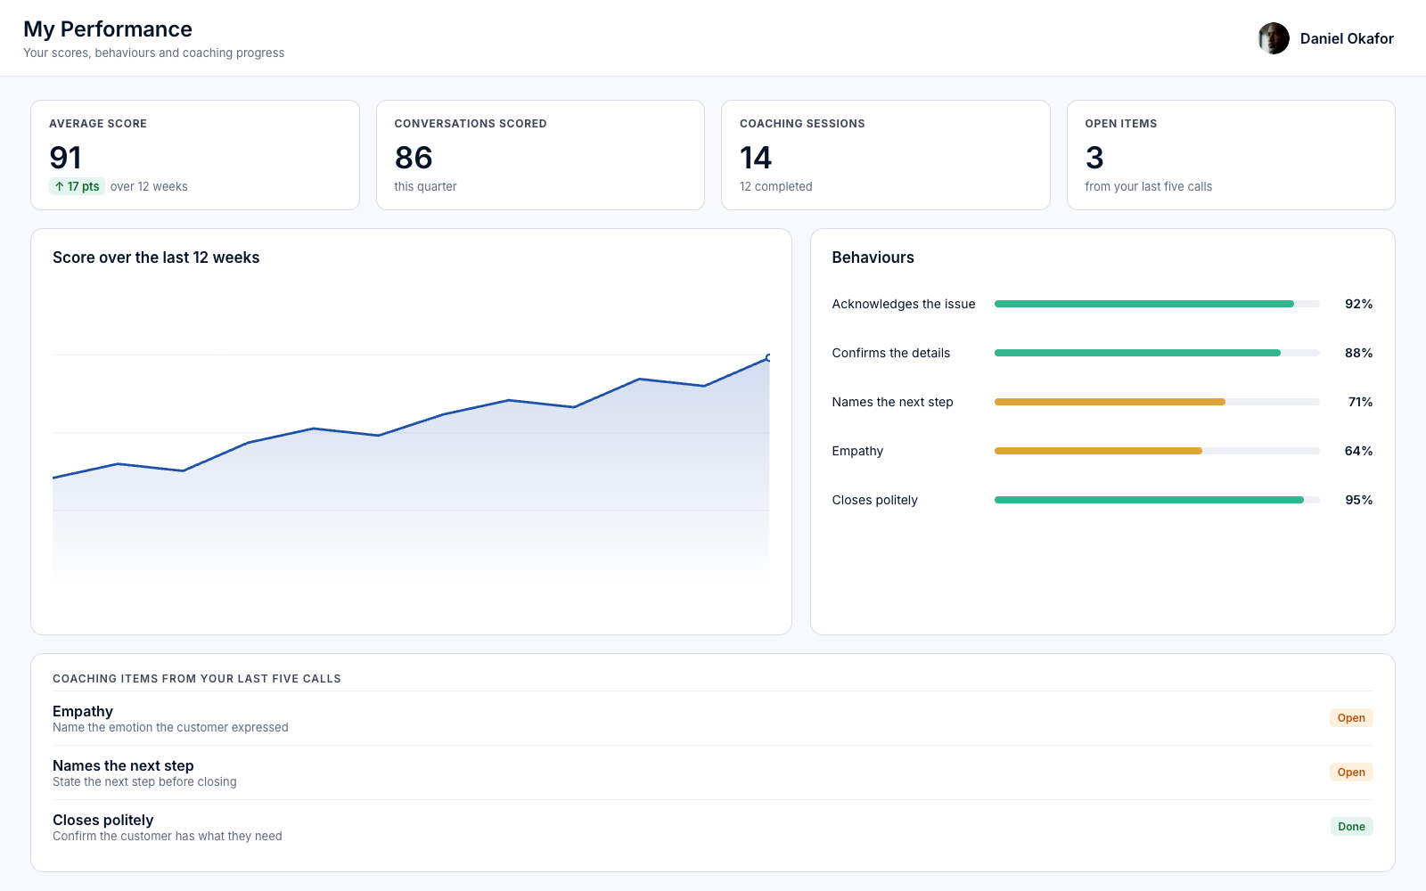Click 'Name the emotion the customer expressed'
This screenshot has height=891, width=1426.
(x=170, y=727)
